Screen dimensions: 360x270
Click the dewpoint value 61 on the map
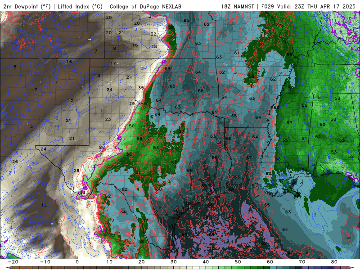click(237, 53)
